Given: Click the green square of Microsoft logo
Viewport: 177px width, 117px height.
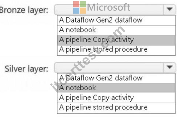Looking at the screenshot, I should point(83,4).
